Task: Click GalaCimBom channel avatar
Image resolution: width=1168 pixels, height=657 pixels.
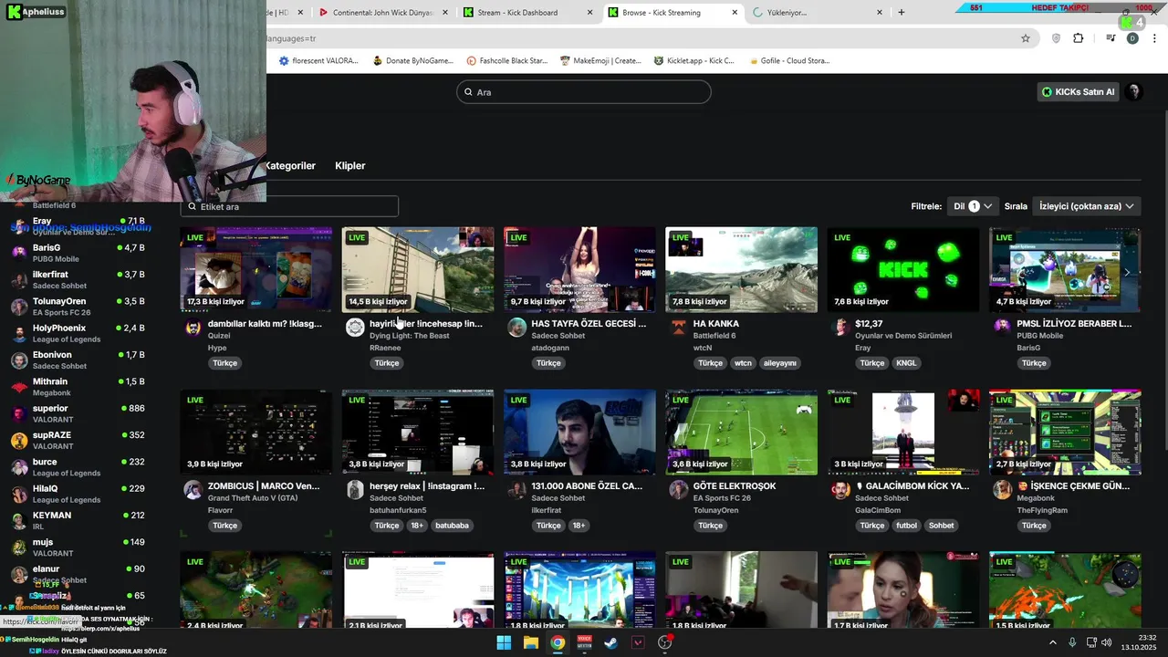Action: point(840,491)
